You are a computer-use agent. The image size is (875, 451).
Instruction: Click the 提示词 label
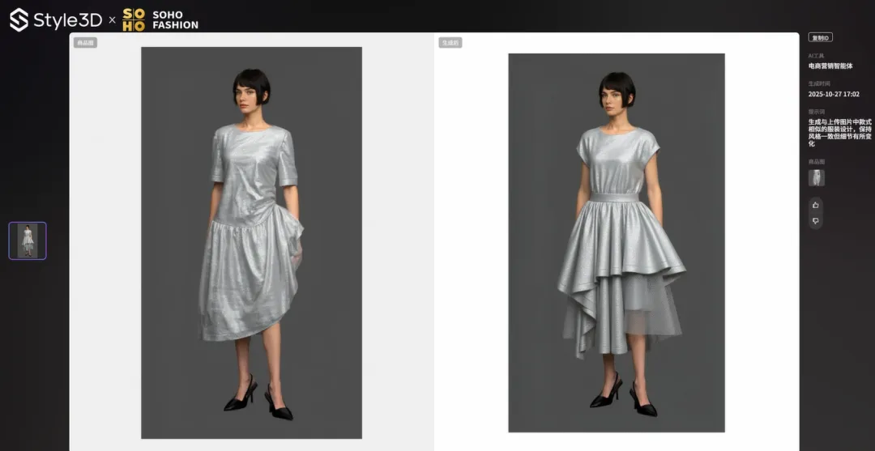click(816, 112)
